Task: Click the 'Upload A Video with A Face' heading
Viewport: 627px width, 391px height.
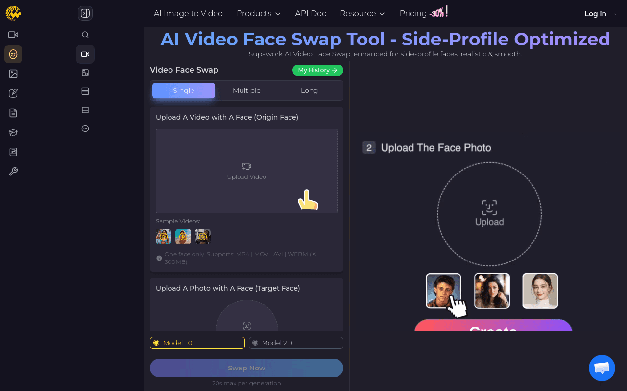Action: click(227, 117)
